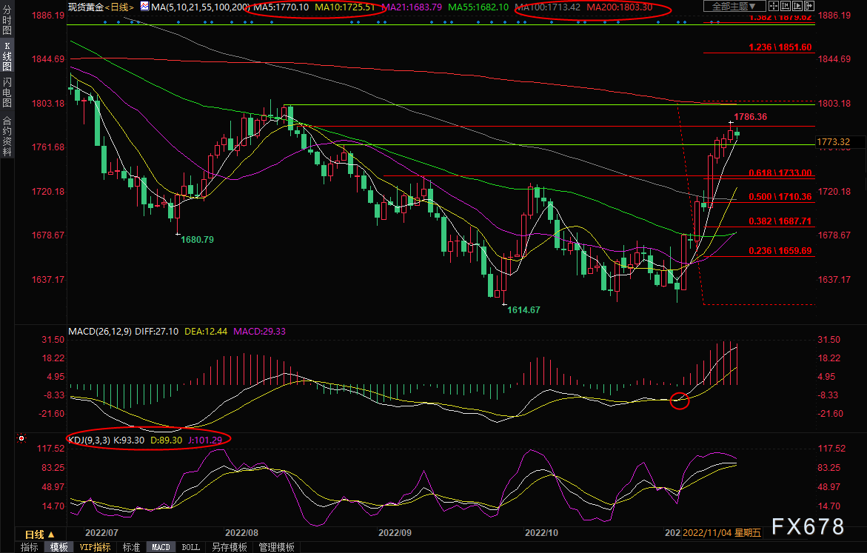The image size is (867, 553).
Task: Expand the 日线 period selector
Action: (40, 534)
